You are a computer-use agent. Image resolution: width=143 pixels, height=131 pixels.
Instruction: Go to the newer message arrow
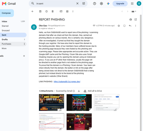tap(122, 11)
